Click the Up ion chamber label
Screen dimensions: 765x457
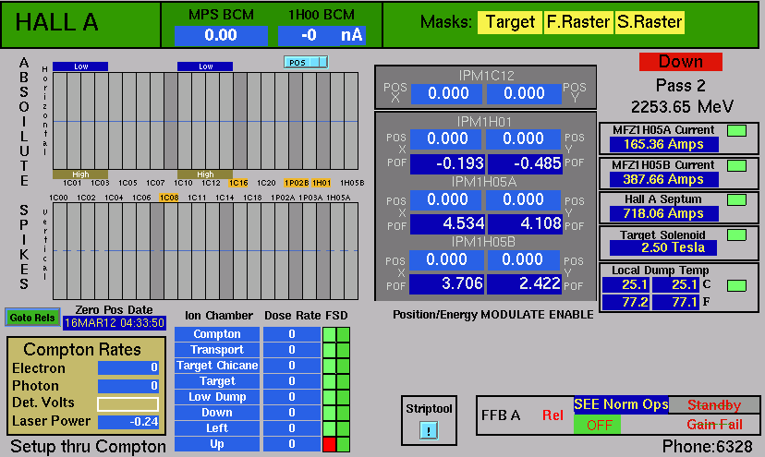click(217, 444)
